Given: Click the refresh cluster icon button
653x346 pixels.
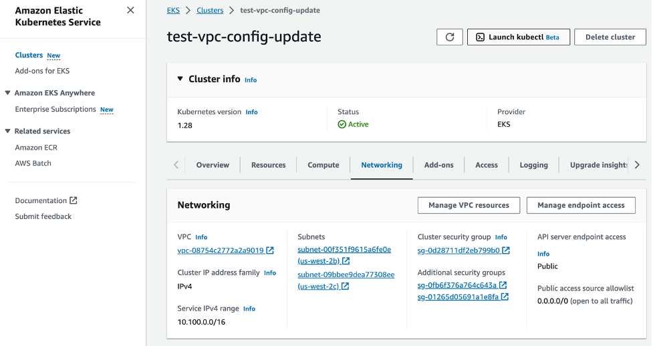Looking at the screenshot, I should coord(449,37).
